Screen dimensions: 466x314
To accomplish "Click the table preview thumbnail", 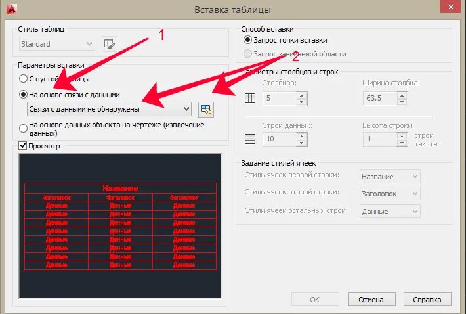I will coord(120,226).
